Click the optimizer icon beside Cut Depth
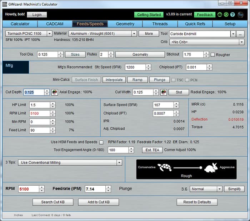The image size is (250, 221). click(54, 92)
